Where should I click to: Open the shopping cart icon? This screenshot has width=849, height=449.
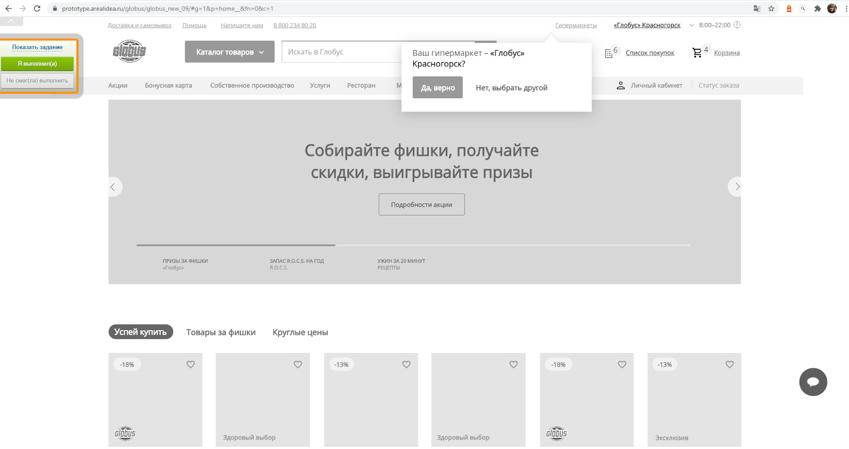[697, 53]
